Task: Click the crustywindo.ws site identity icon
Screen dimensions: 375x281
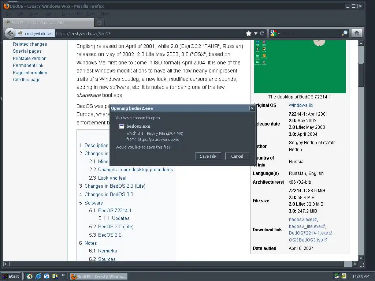Action: pyautogui.click(x=21, y=33)
